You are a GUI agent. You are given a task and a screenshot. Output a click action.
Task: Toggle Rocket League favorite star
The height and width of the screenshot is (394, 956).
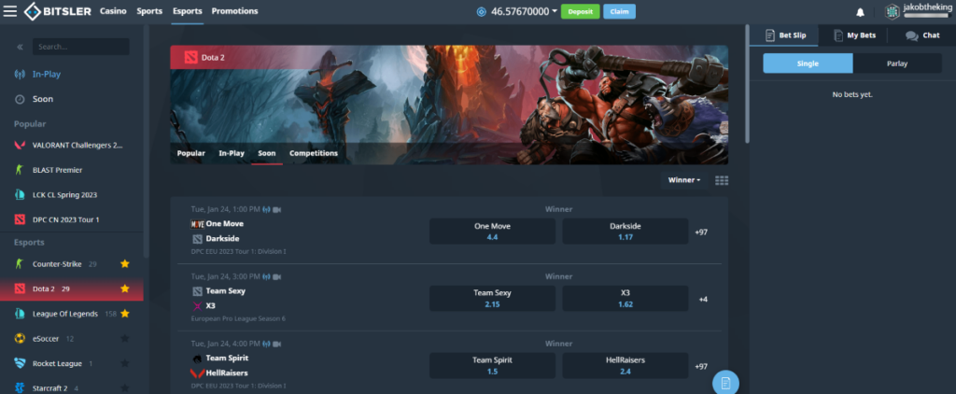pyautogui.click(x=125, y=363)
